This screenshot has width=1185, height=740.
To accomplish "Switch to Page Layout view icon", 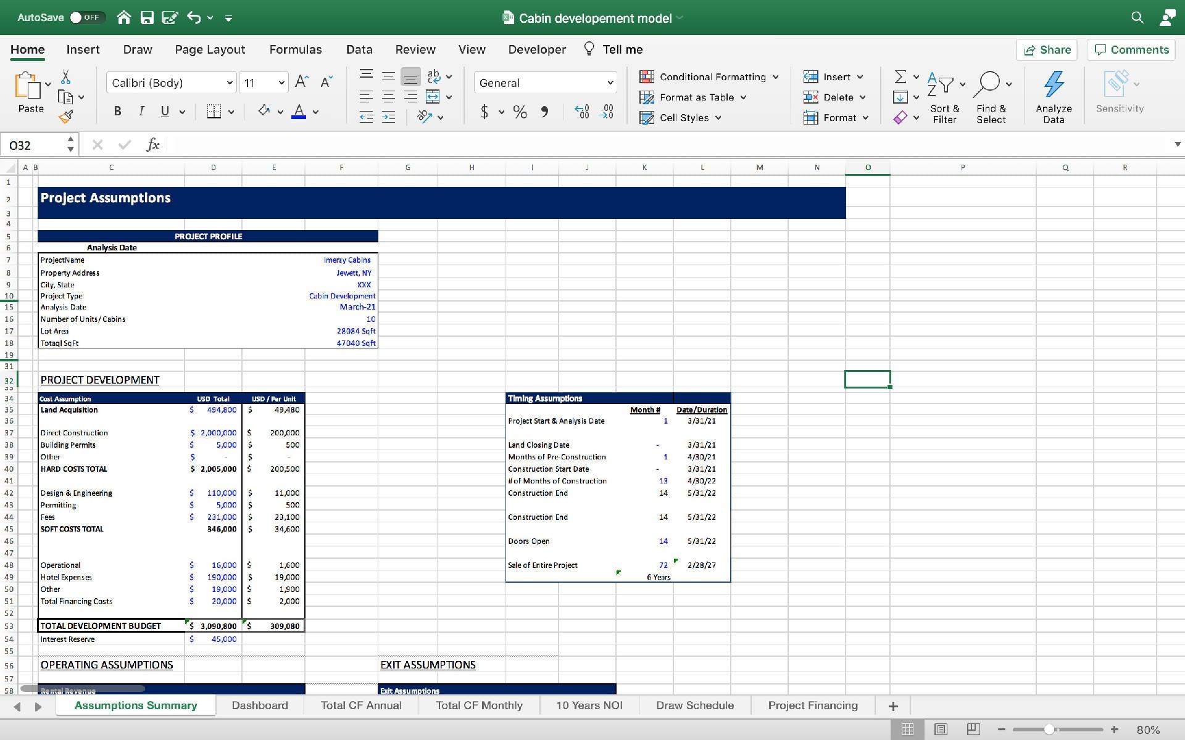I will click(941, 730).
